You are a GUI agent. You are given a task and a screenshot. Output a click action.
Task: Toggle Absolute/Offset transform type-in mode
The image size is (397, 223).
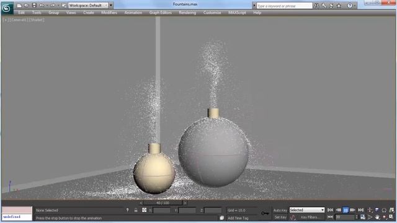point(145,210)
